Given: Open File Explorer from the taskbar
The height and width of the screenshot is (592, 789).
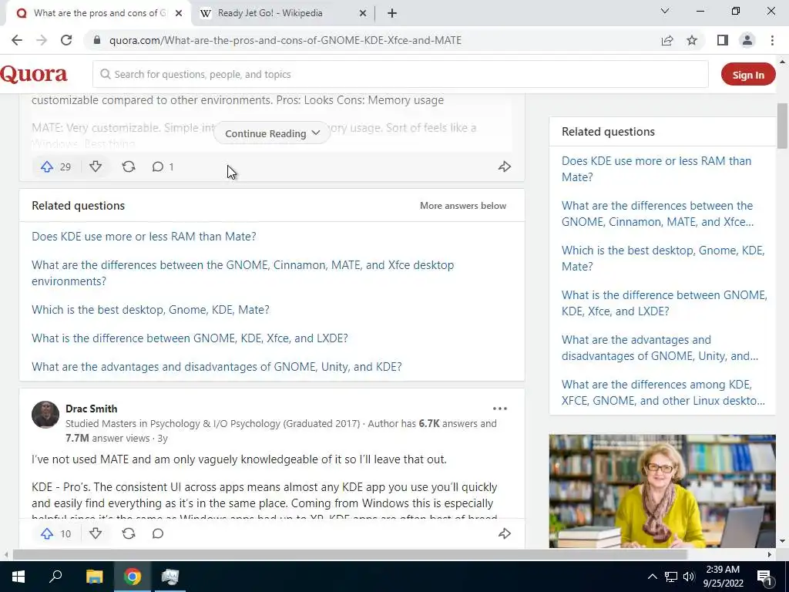Looking at the screenshot, I should tap(94, 577).
